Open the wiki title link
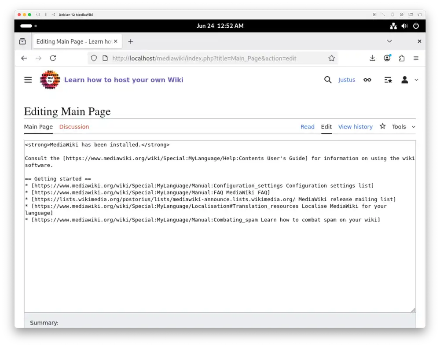 point(124,80)
